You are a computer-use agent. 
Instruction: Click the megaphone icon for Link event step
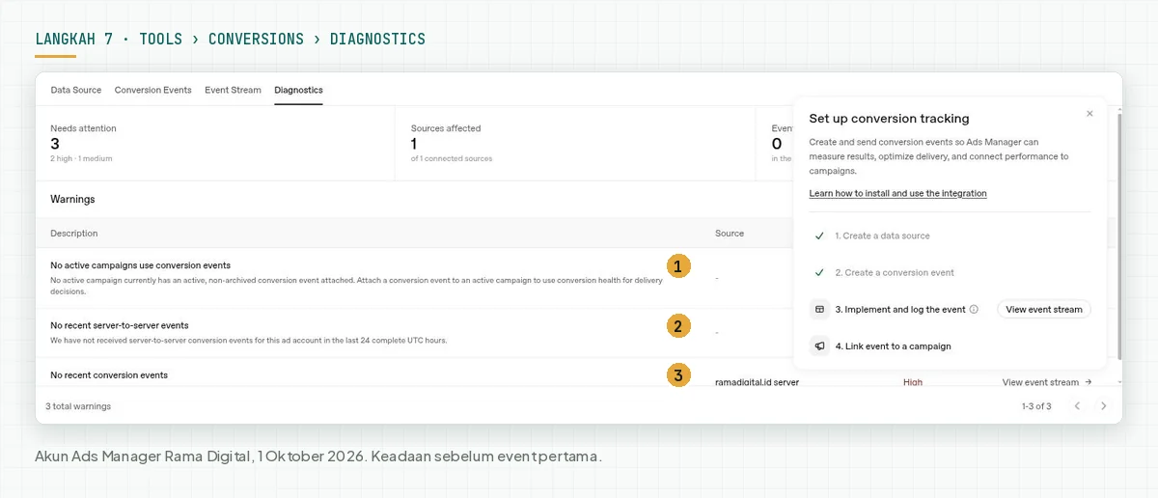[819, 346]
